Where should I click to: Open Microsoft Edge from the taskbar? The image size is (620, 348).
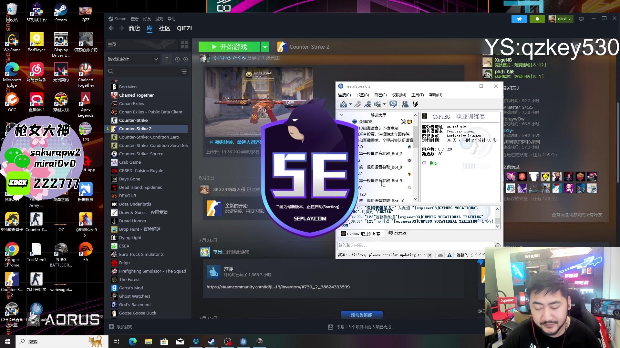click(133, 342)
